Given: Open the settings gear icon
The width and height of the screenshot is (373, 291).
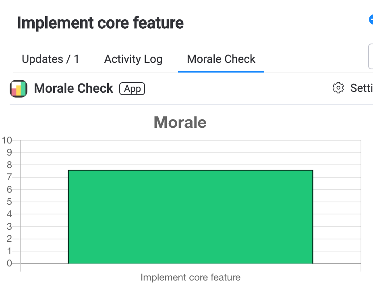Looking at the screenshot, I should (338, 88).
